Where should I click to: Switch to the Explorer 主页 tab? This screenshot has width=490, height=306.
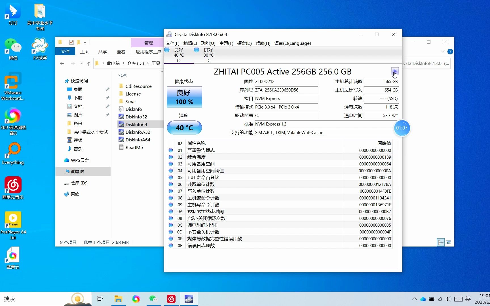pyautogui.click(x=84, y=52)
